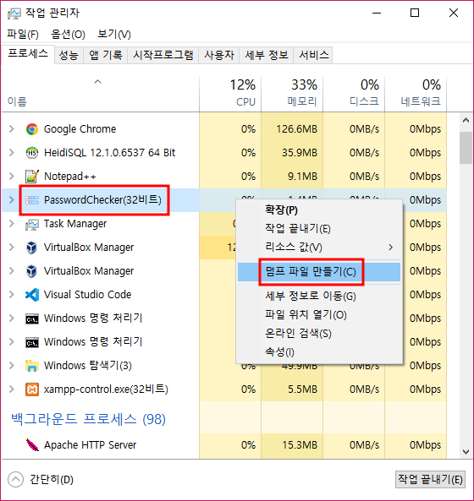This screenshot has height=501, width=474.
Task: Click Chrome's 126.6MB memory value
Action: pyautogui.click(x=296, y=129)
